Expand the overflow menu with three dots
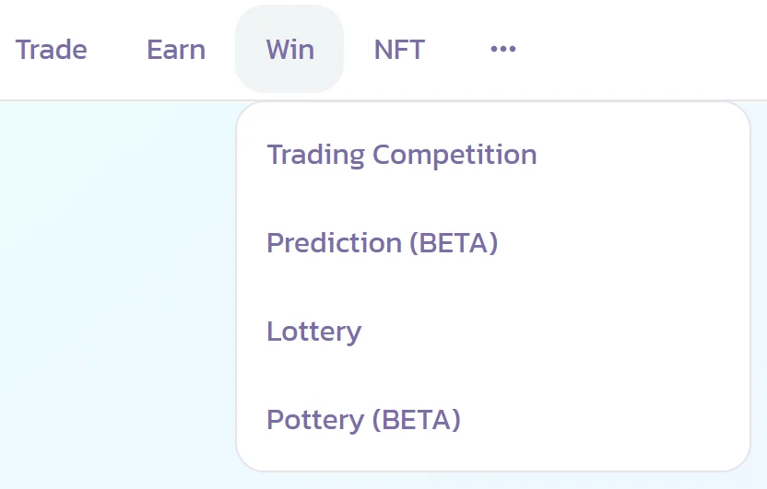 point(502,50)
